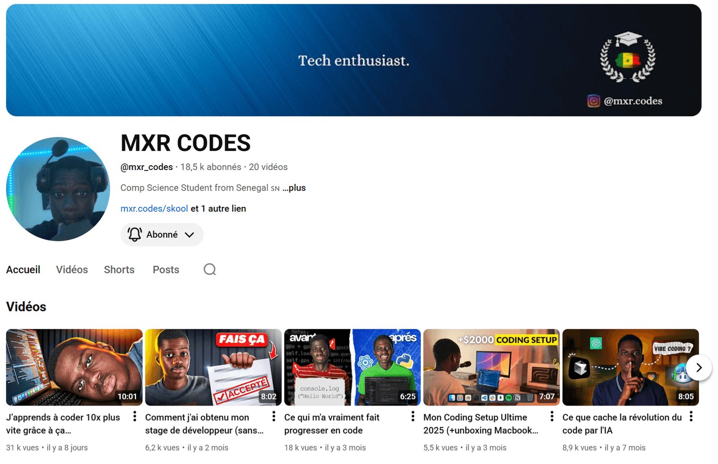The image size is (718, 464).
Task: Click the Instagram icon in the banner
Action: pos(594,101)
